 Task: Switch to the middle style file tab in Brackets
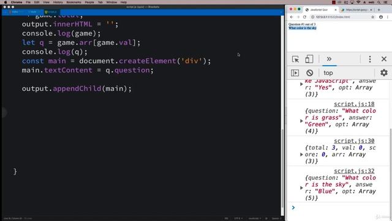[x=34, y=12]
